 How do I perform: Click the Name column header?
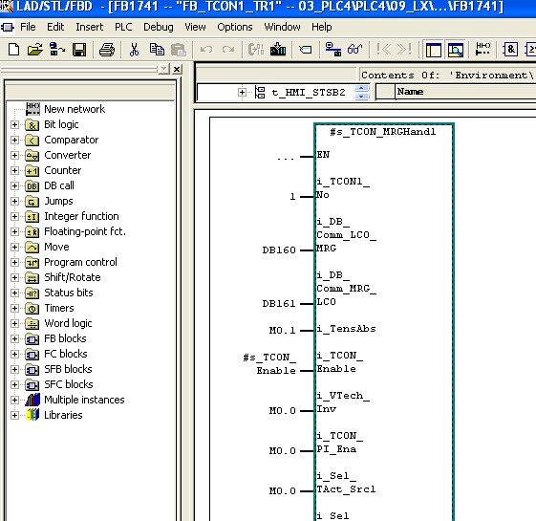(465, 92)
